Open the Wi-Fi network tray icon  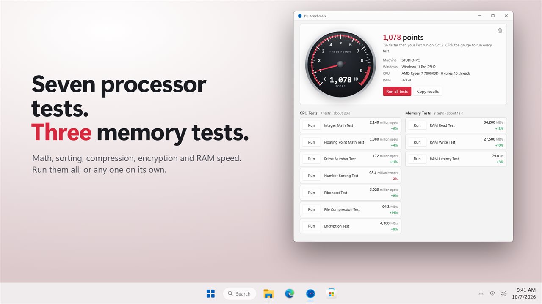492,293
